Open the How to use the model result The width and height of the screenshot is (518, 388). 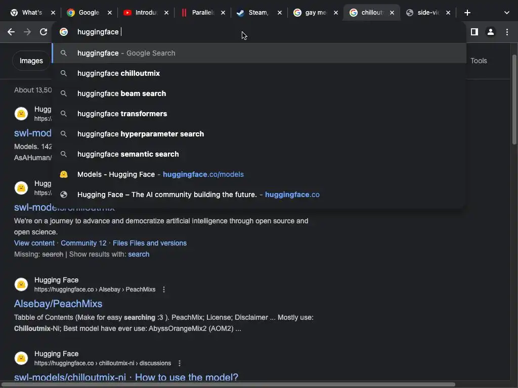(x=126, y=377)
